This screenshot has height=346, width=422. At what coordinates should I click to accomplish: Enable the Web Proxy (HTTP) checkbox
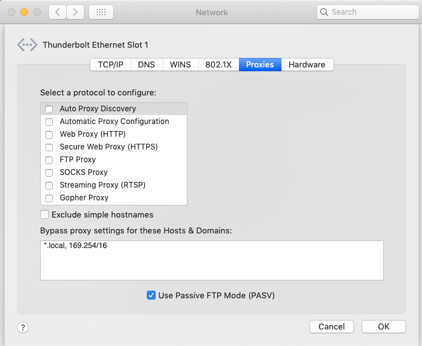point(49,134)
